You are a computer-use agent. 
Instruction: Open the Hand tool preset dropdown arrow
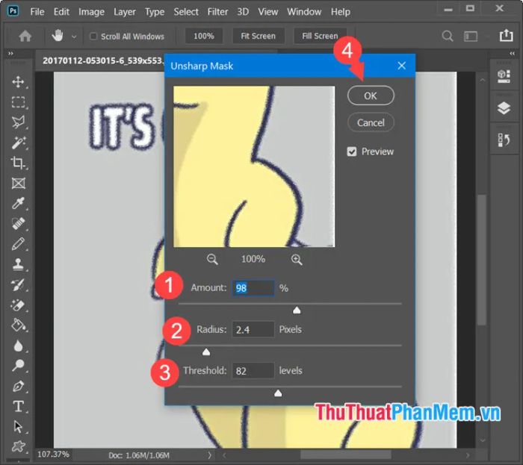[74, 37]
